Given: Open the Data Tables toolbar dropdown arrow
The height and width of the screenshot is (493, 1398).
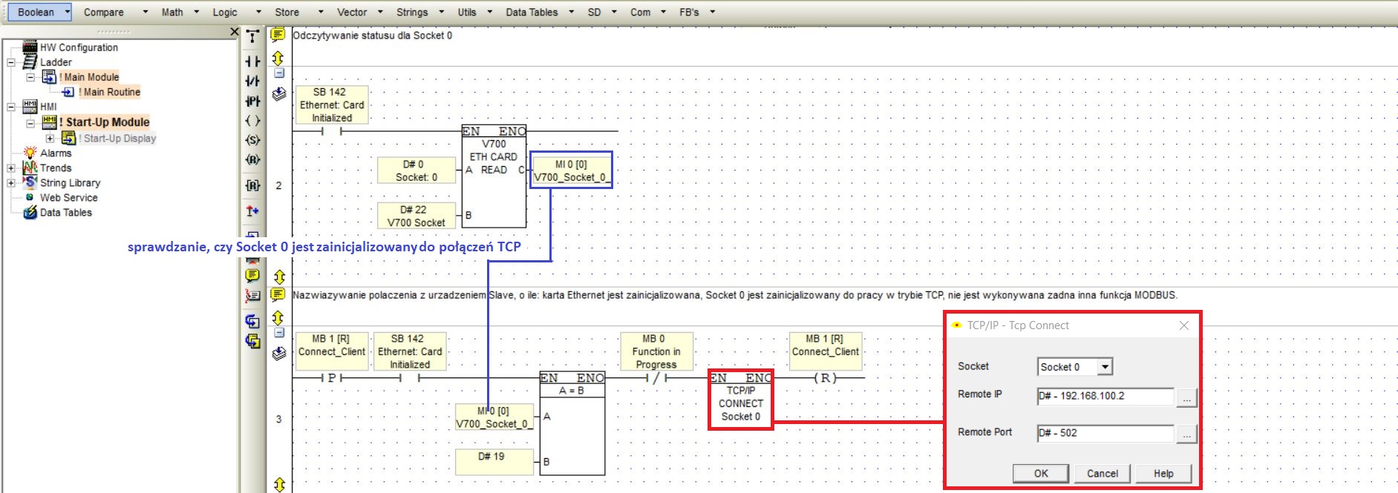Looking at the screenshot, I should point(572,12).
